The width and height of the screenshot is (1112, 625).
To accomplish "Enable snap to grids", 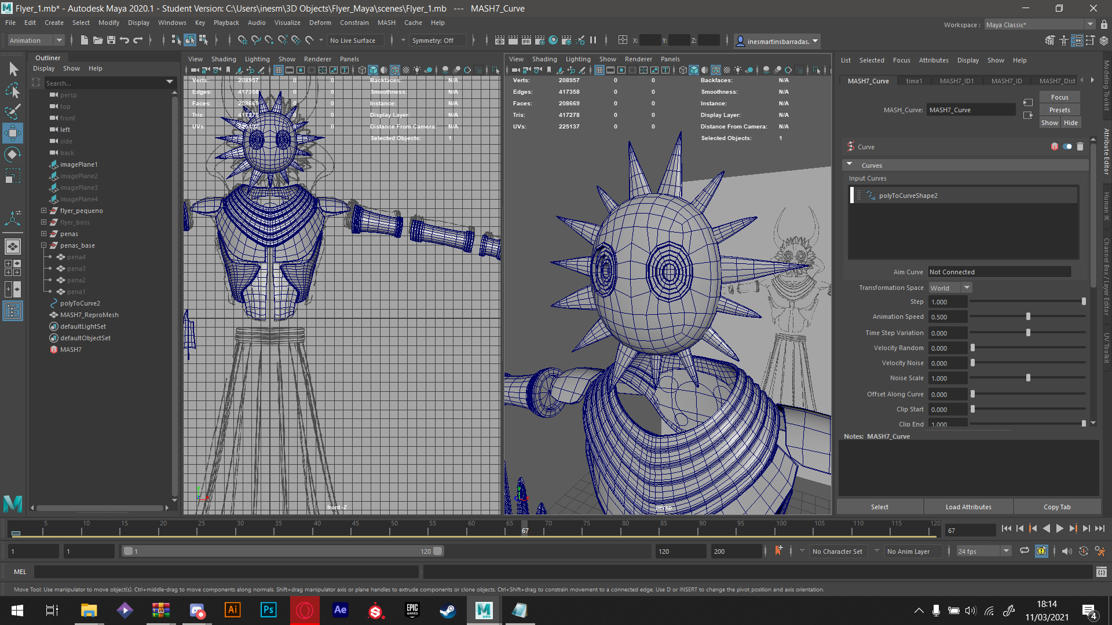I will [243, 40].
